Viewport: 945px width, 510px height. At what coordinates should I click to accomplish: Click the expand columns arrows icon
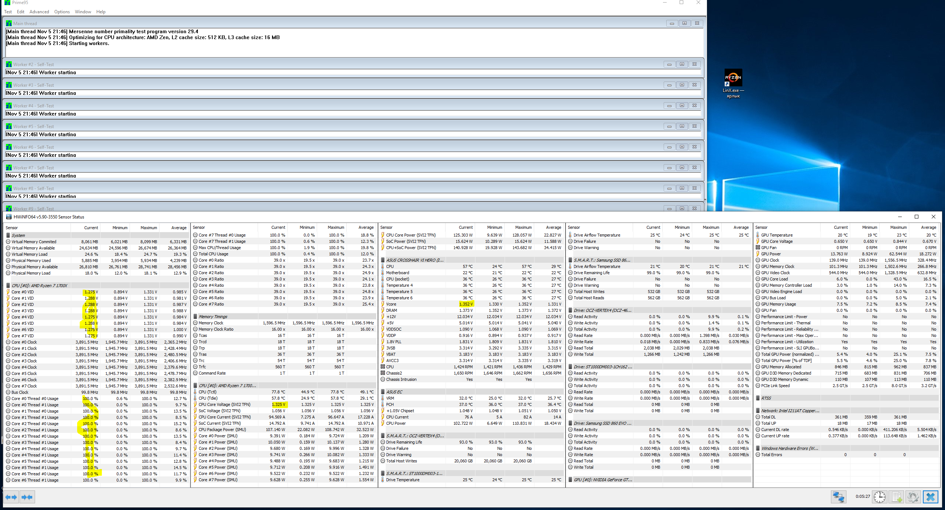click(11, 497)
